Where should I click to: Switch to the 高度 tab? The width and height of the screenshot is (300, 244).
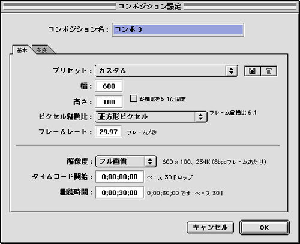(x=42, y=50)
